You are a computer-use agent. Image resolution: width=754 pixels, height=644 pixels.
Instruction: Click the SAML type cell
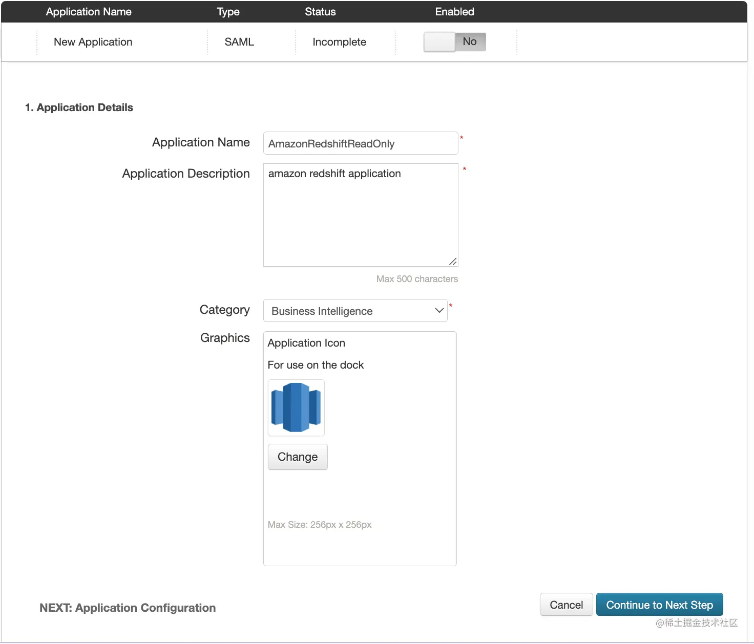point(239,42)
